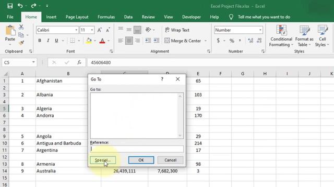Open the Name Box dropdown arrow

33,62
